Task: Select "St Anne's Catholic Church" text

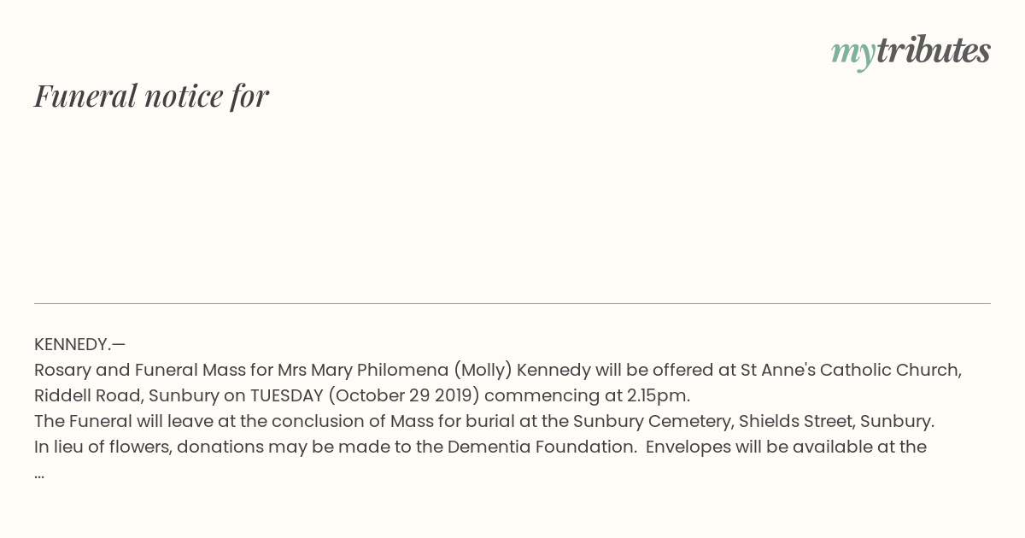Action: coord(849,370)
